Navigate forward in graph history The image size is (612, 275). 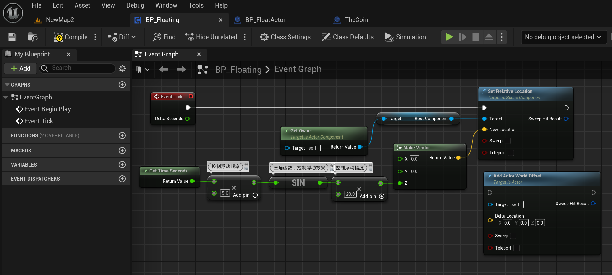[x=181, y=69]
